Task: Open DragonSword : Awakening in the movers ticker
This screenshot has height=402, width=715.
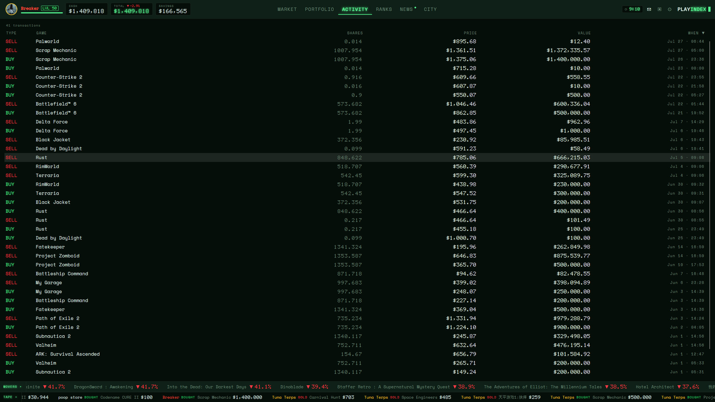Action: point(116,387)
